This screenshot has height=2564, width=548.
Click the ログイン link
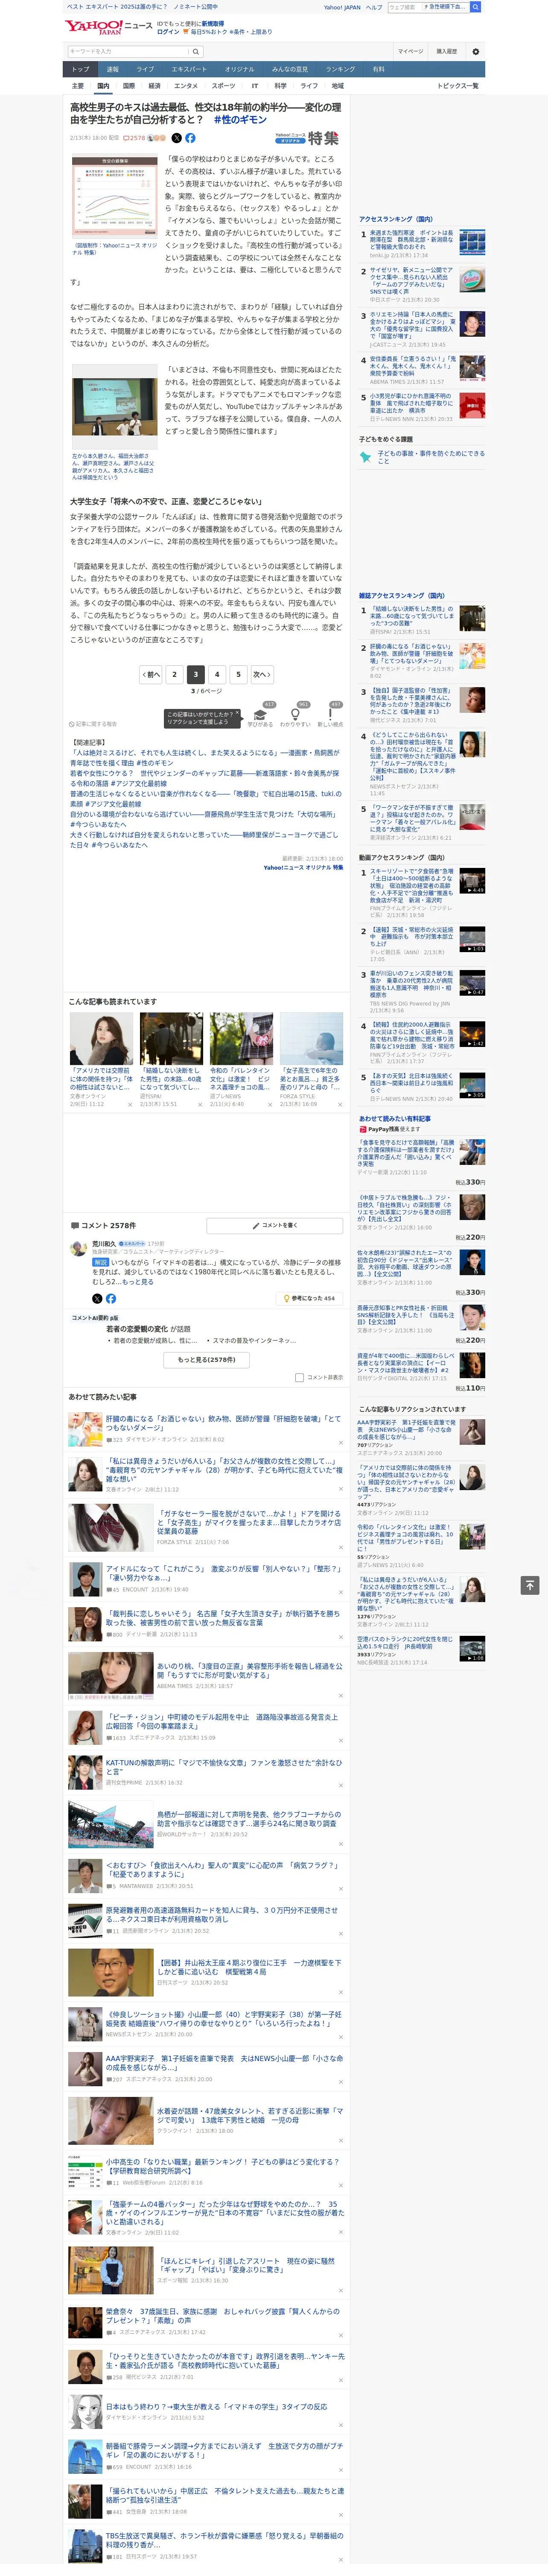tap(168, 32)
